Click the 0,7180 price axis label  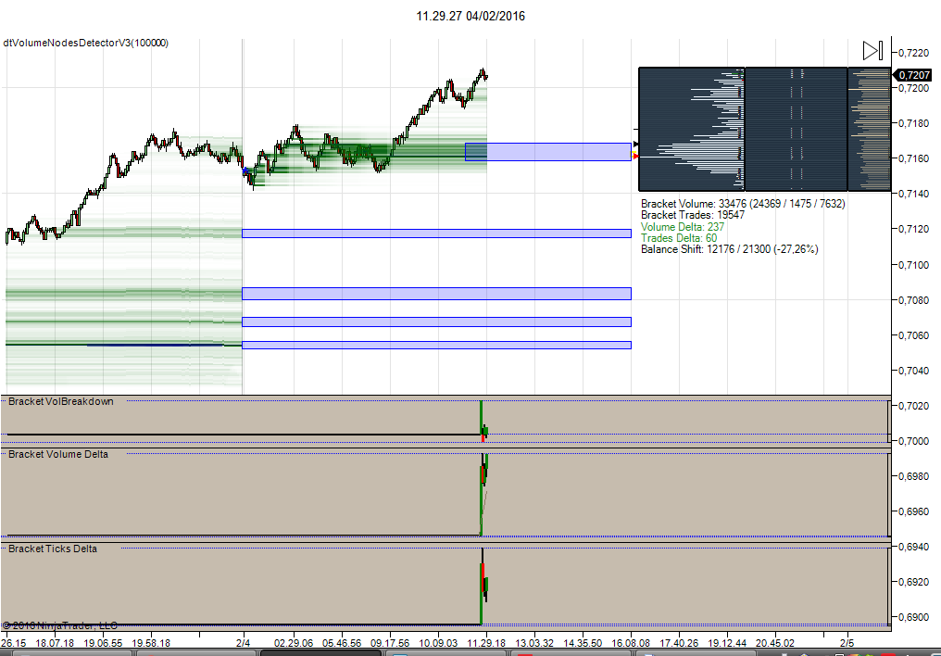[x=913, y=123]
